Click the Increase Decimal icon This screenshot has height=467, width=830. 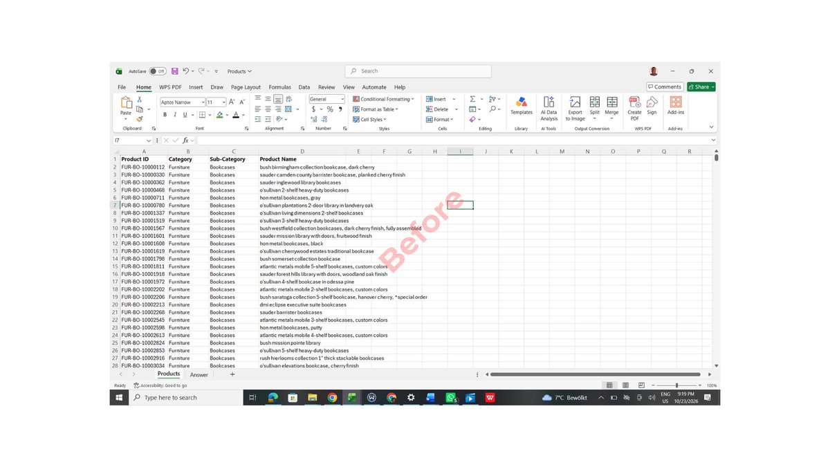(x=314, y=119)
